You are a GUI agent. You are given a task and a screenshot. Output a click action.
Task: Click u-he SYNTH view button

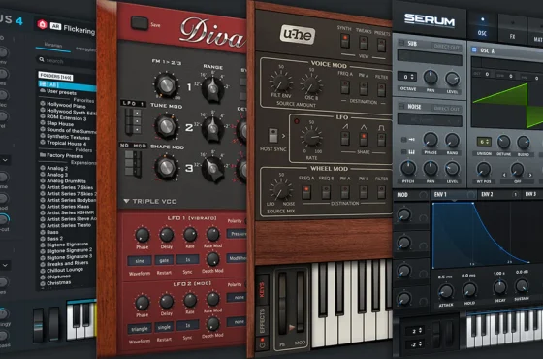[344, 42]
